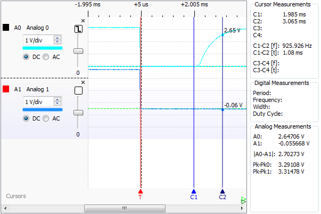The image size is (321, 214).
Task: Click the Period label in Digital Measurements
Action: (x=262, y=93)
